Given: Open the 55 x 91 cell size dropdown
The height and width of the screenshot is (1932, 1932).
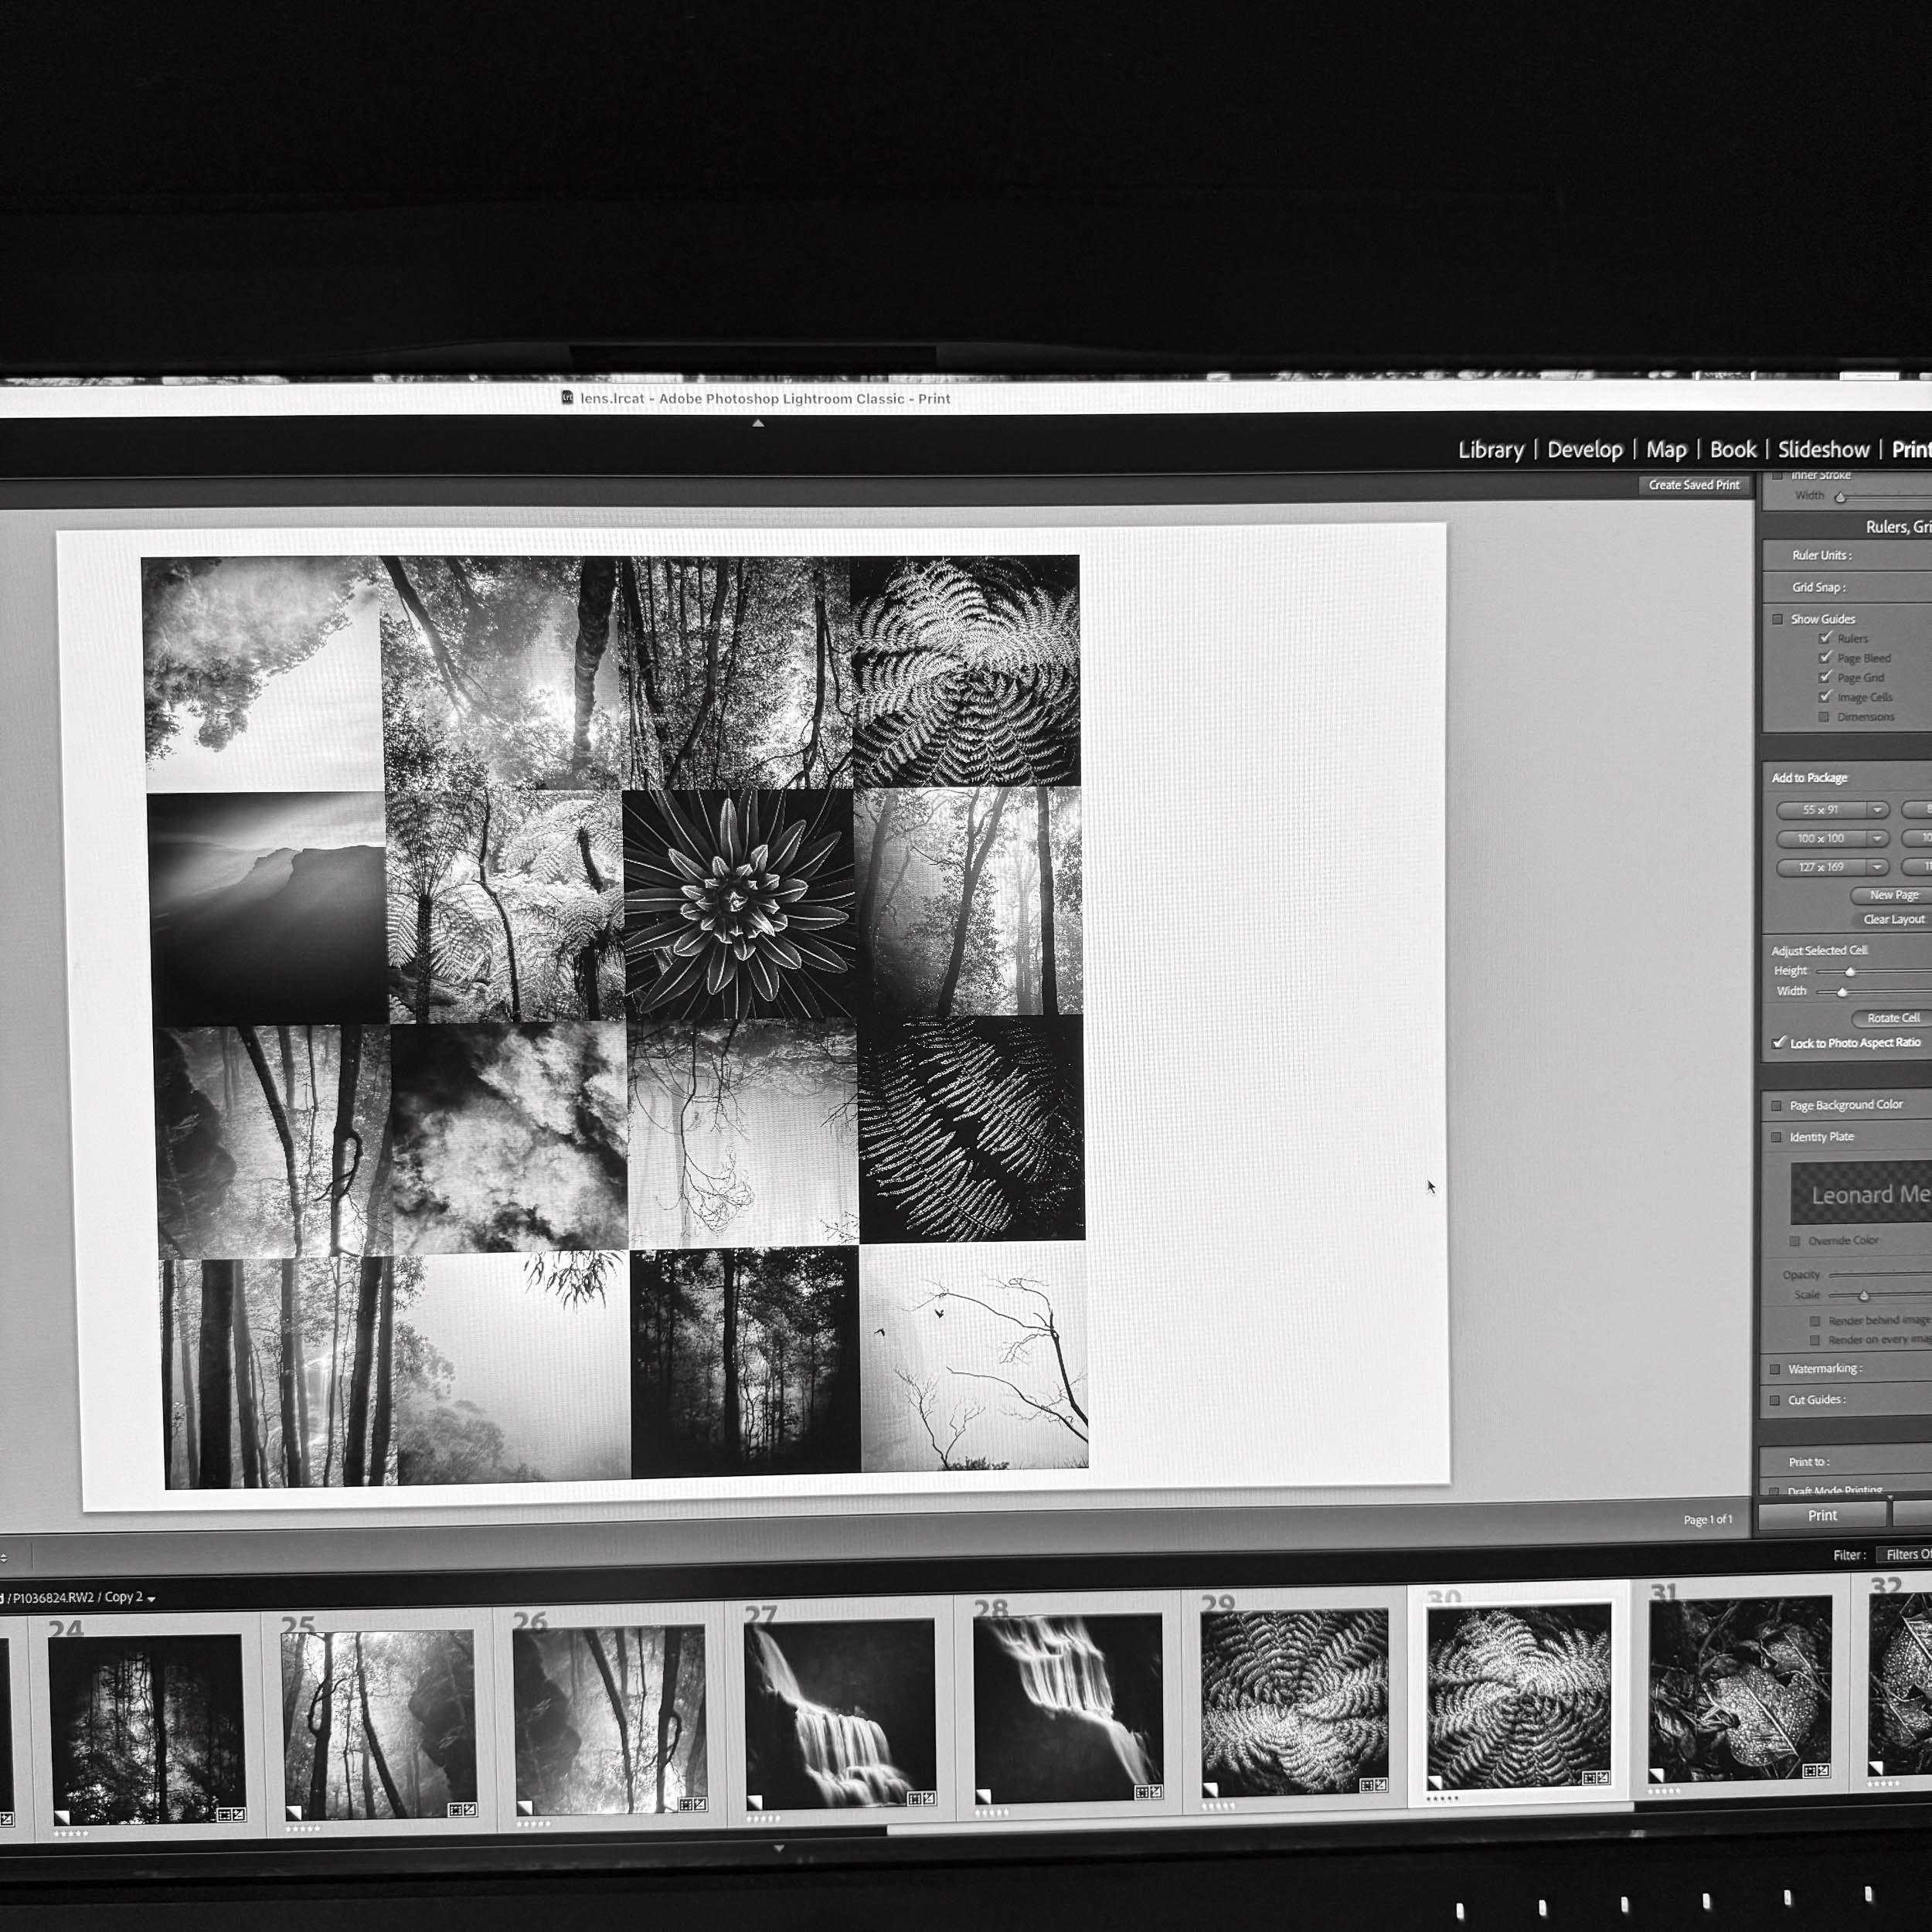Looking at the screenshot, I should [x=1877, y=810].
